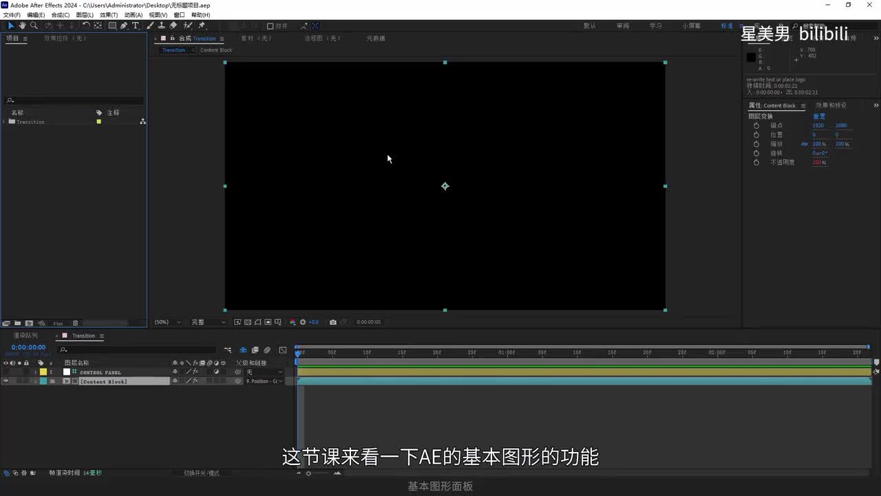Toggle scale (缩放) stopwatch
881x496 pixels.
click(756, 144)
